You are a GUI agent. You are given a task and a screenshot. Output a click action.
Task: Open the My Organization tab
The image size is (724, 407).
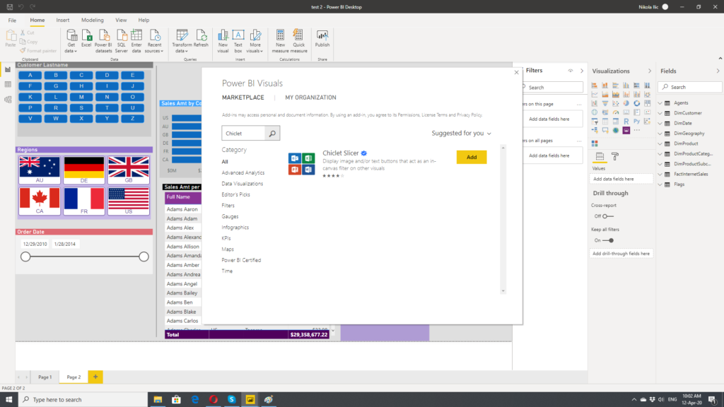tap(311, 98)
